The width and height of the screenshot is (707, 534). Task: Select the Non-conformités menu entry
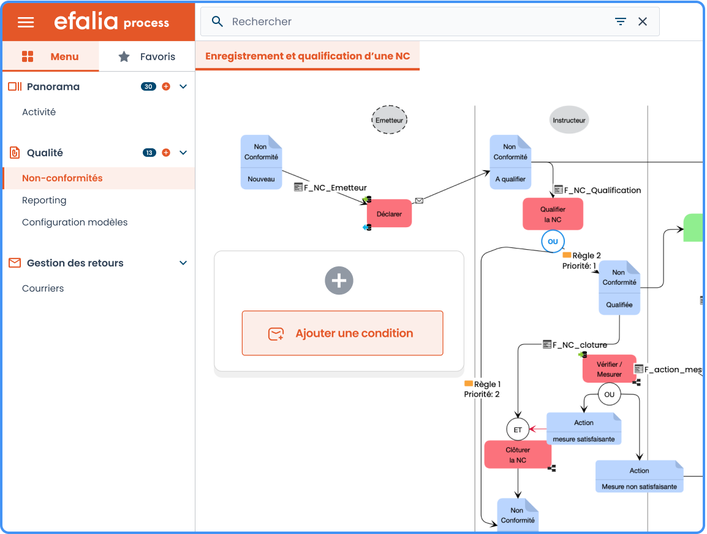pos(99,178)
